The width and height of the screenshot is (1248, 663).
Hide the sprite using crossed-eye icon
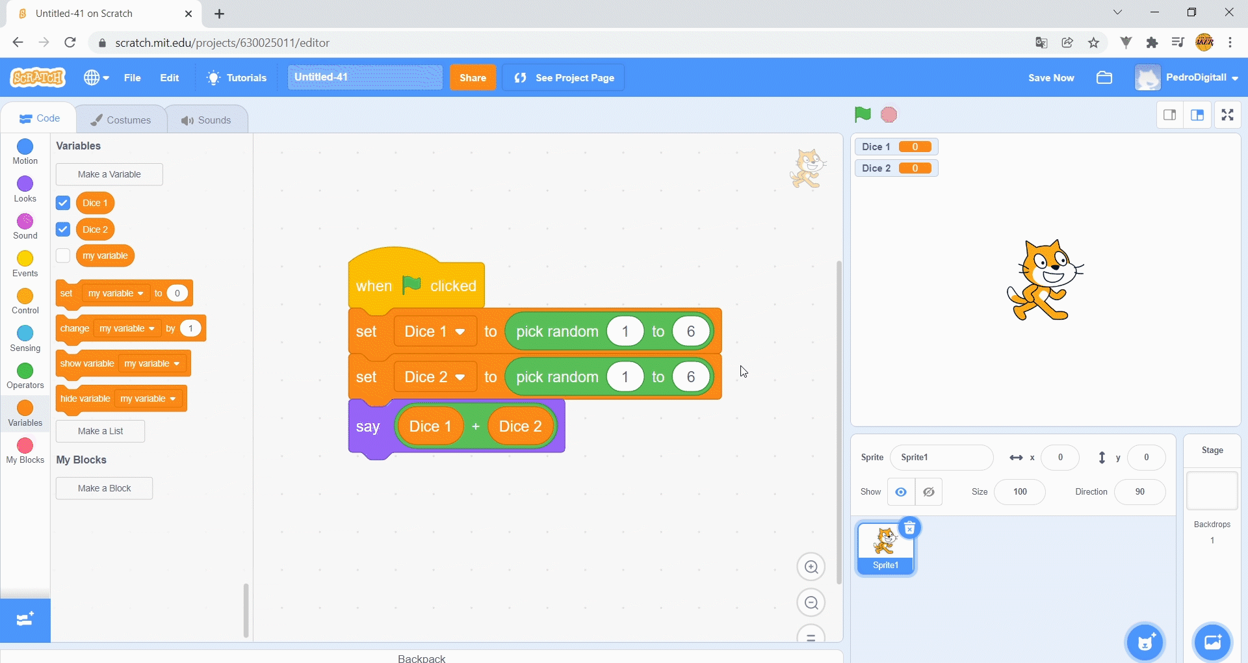(929, 492)
